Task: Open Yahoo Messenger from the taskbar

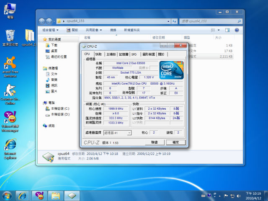Action: pos(39,196)
